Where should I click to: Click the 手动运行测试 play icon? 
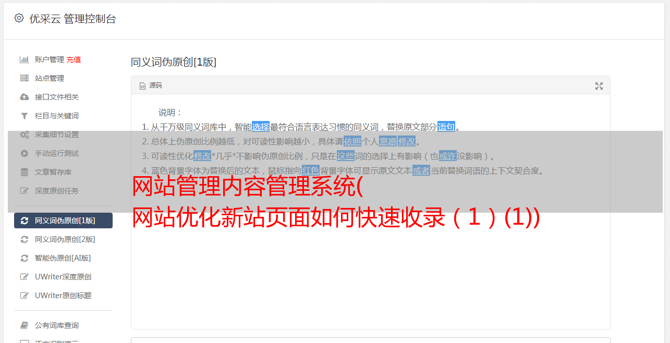pos(24,153)
